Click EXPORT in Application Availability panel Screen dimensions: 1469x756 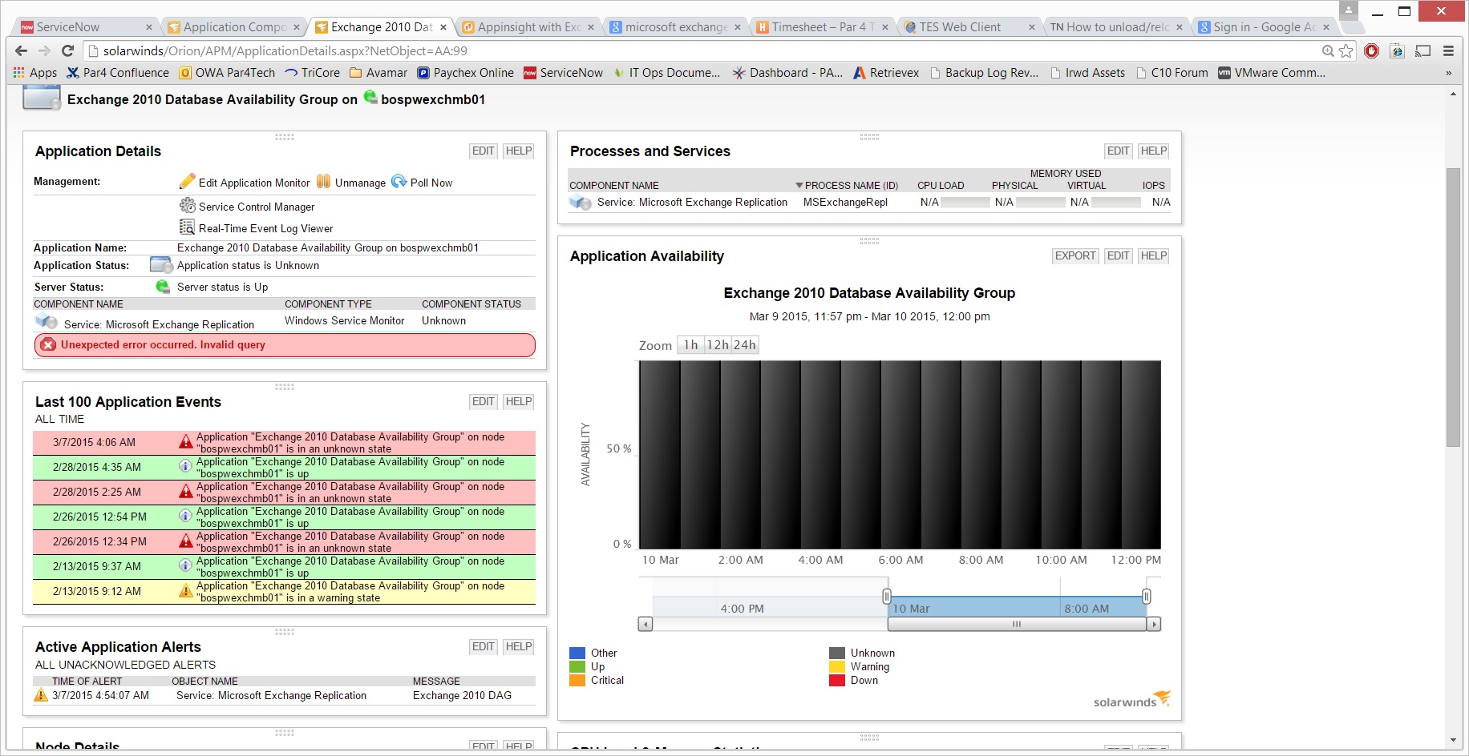[x=1075, y=256]
